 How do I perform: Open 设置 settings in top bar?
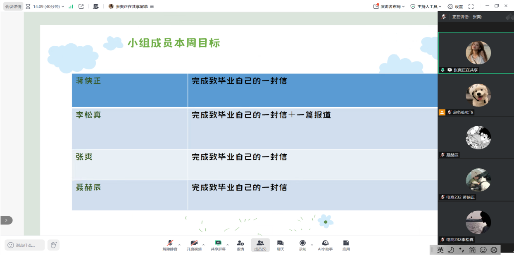point(455,7)
